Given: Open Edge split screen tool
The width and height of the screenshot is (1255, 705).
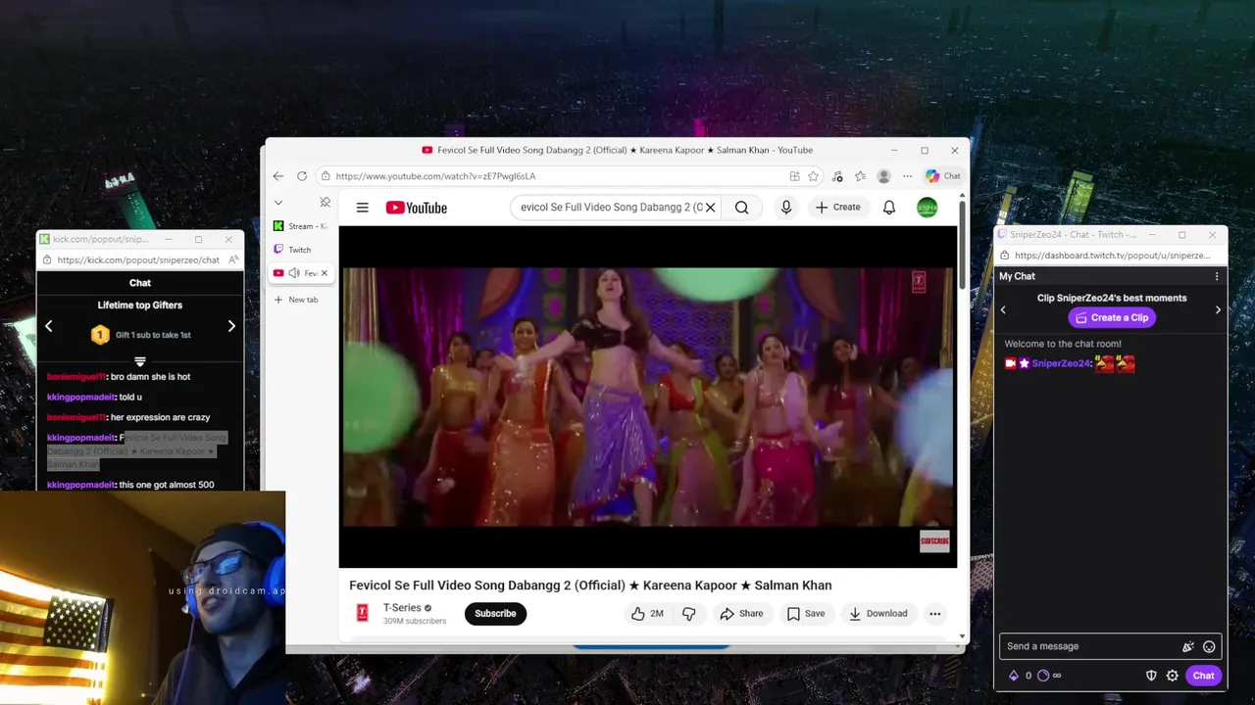Looking at the screenshot, I should click(x=794, y=176).
